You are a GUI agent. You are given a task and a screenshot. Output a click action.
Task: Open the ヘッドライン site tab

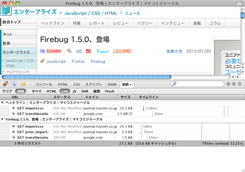point(53,23)
